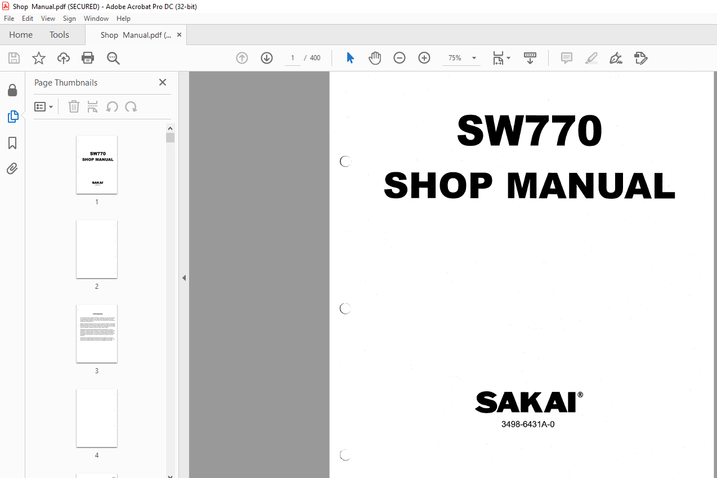Close the Page Thumbnails panel

(163, 82)
